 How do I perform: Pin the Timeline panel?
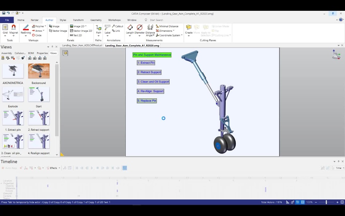pyautogui.click(x=339, y=161)
